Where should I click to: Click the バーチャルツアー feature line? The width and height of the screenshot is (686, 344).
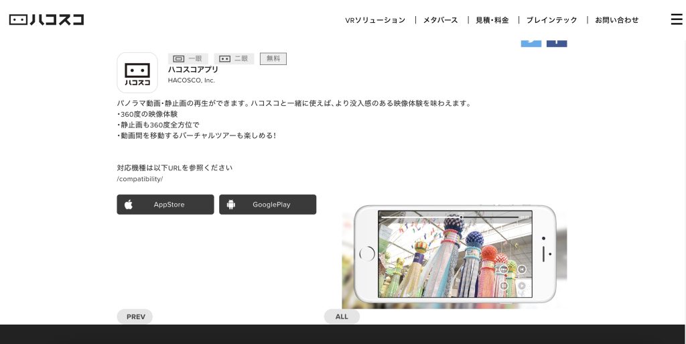(196, 135)
